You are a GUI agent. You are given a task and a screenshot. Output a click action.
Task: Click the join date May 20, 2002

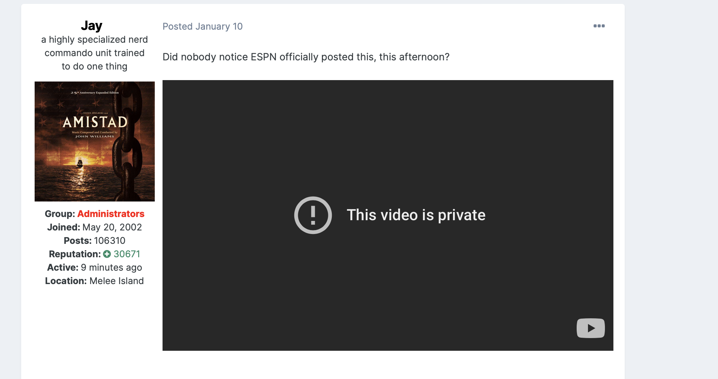pyautogui.click(x=112, y=227)
